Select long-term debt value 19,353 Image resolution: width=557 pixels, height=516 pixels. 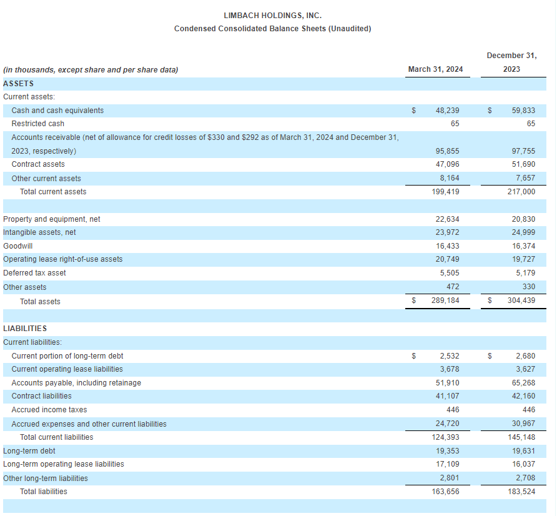(x=447, y=451)
